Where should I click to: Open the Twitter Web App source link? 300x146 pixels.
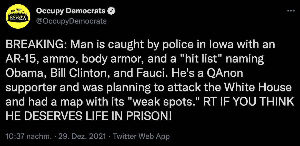point(141,137)
